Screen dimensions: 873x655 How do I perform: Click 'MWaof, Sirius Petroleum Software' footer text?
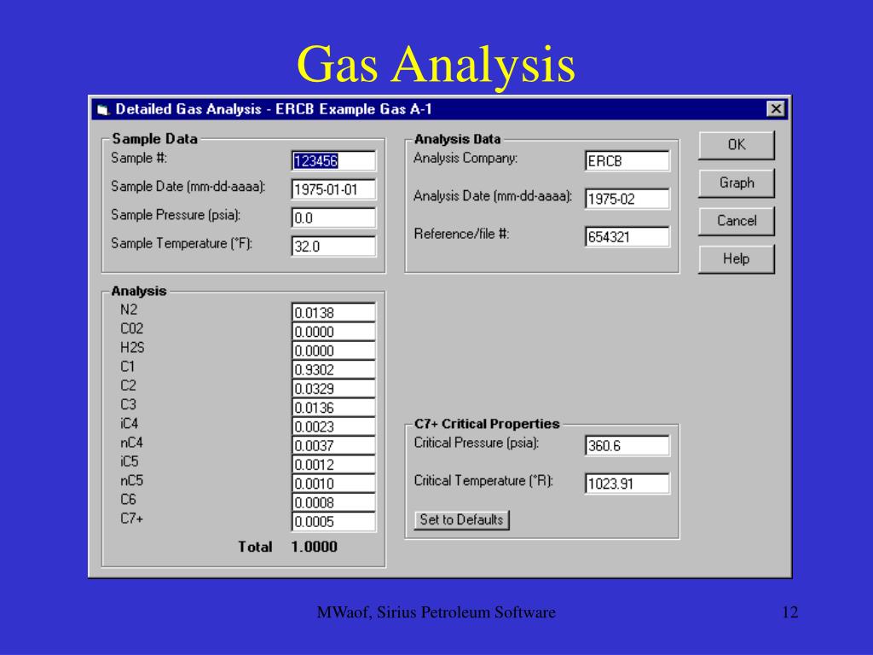436,612
